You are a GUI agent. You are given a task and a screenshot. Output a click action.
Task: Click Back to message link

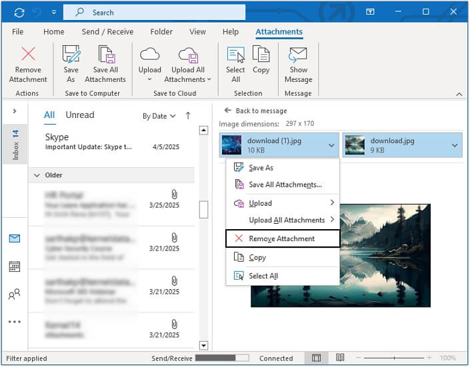click(256, 111)
